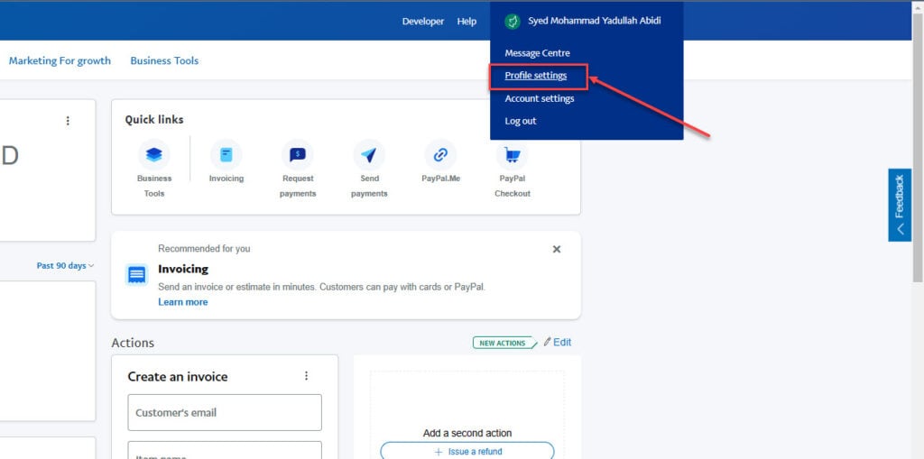Expand the Feedback side tab
Image resolution: width=924 pixels, height=459 pixels.
tap(900, 205)
